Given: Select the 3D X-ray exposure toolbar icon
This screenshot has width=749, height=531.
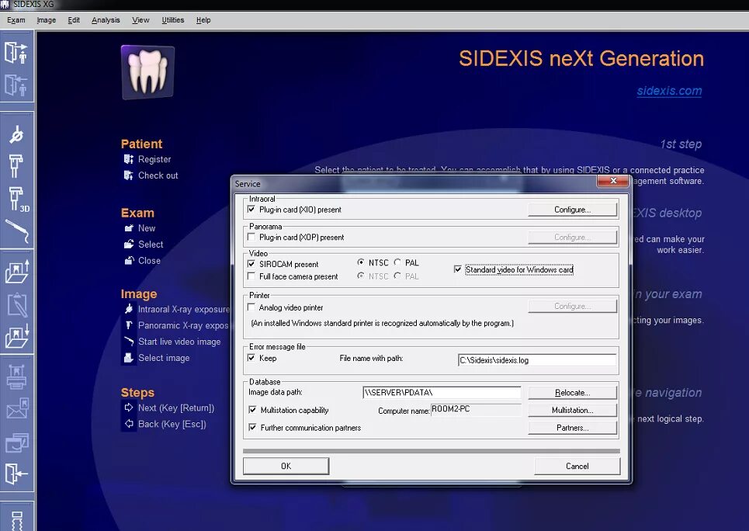Looking at the screenshot, I should 18,198.
